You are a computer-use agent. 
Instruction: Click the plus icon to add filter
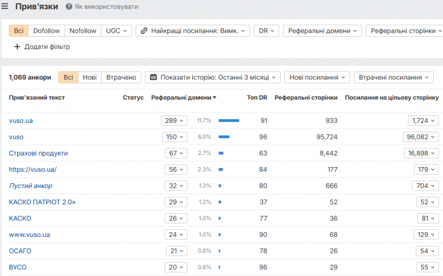click(x=17, y=47)
